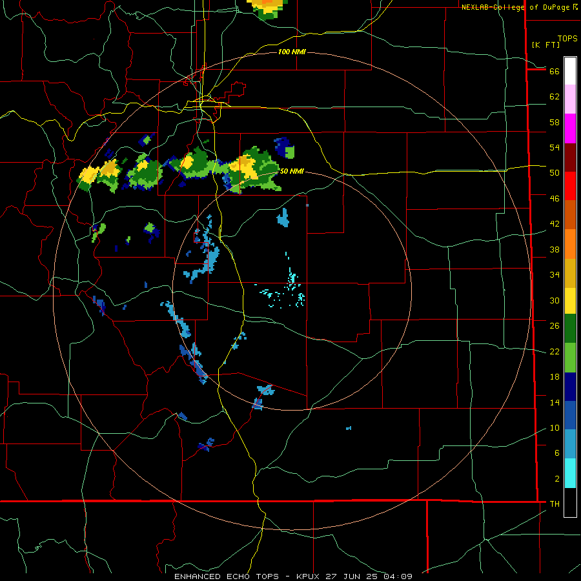Screen dimensions: 581x581
Task: Click legend scale value 2
Action: point(557,479)
